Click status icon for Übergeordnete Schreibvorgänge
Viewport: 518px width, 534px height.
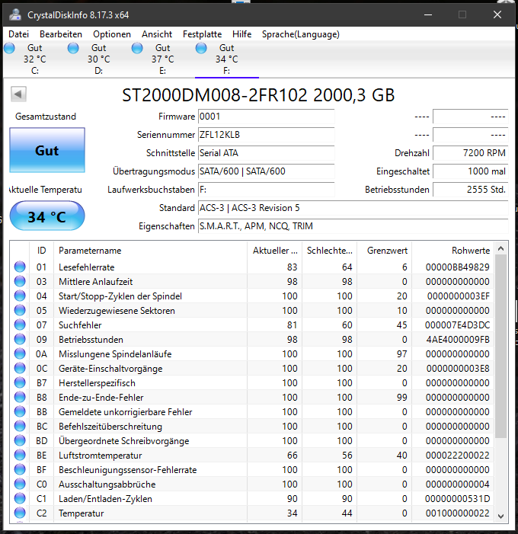click(x=20, y=440)
